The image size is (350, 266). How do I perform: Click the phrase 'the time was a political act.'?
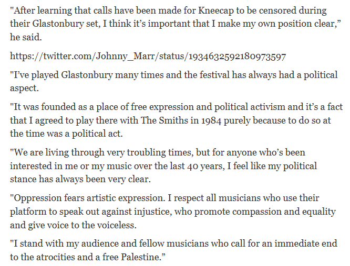(x=66, y=134)
